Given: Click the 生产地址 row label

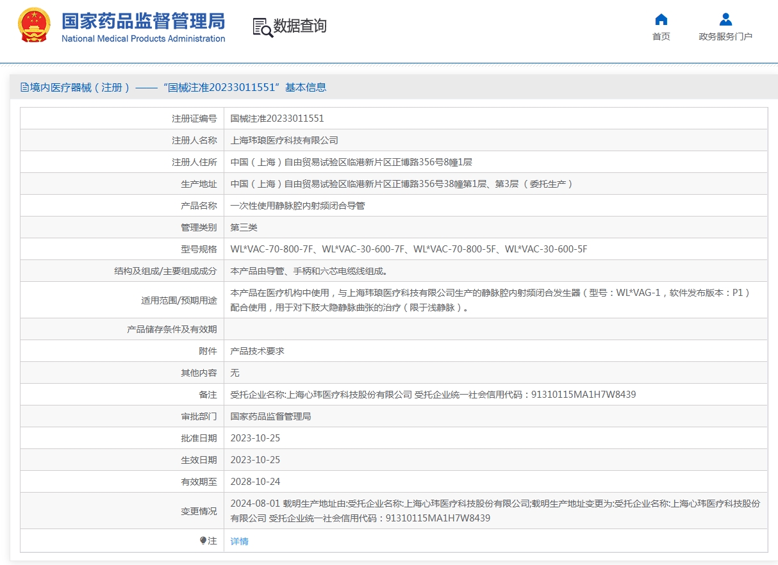Looking at the screenshot, I should point(199,184).
